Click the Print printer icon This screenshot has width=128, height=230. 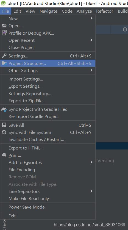4,155
